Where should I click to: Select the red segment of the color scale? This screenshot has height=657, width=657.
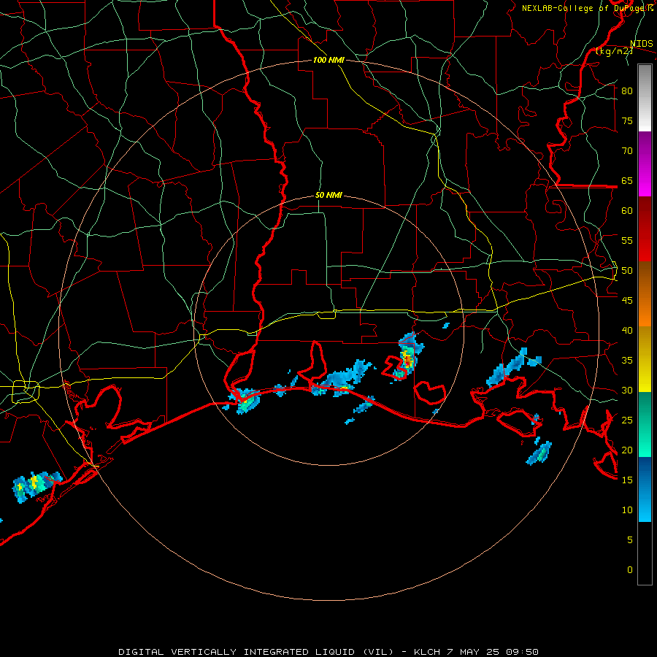click(645, 229)
